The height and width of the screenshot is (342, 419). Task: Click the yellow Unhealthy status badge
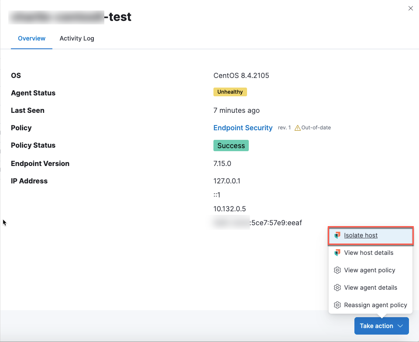[230, 92]
